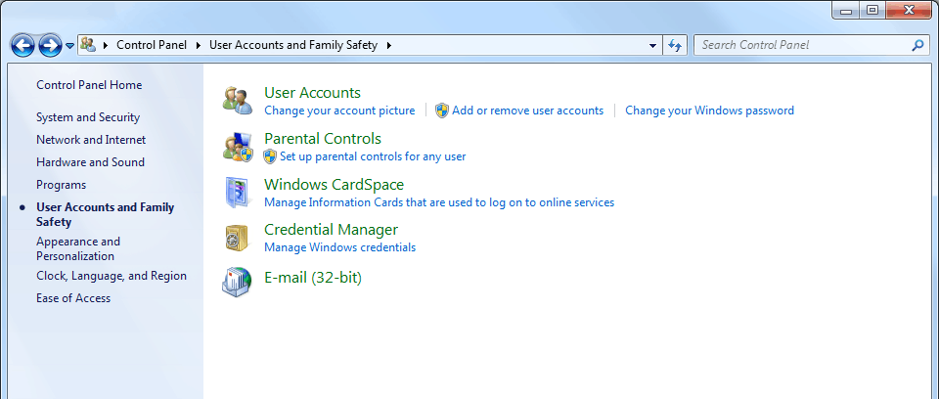
Task: Click Change your Windows password link
Action: click(709, 111)
